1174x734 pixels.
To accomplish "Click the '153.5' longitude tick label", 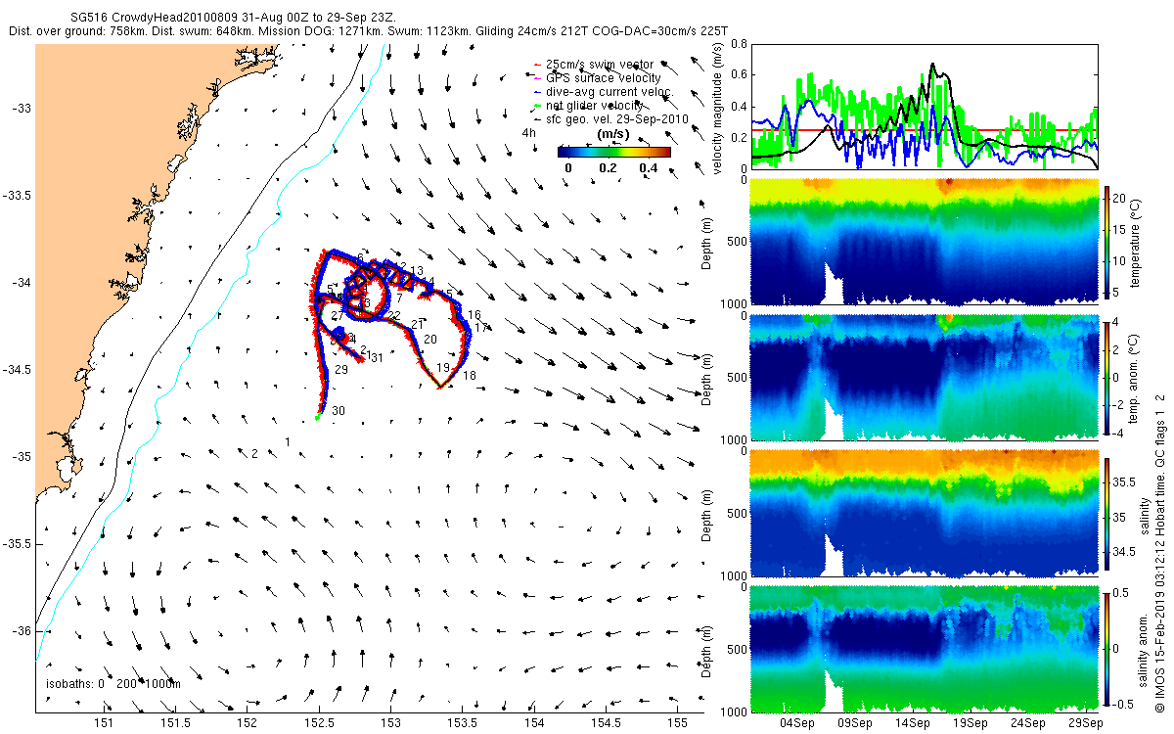I will [462, 722].
